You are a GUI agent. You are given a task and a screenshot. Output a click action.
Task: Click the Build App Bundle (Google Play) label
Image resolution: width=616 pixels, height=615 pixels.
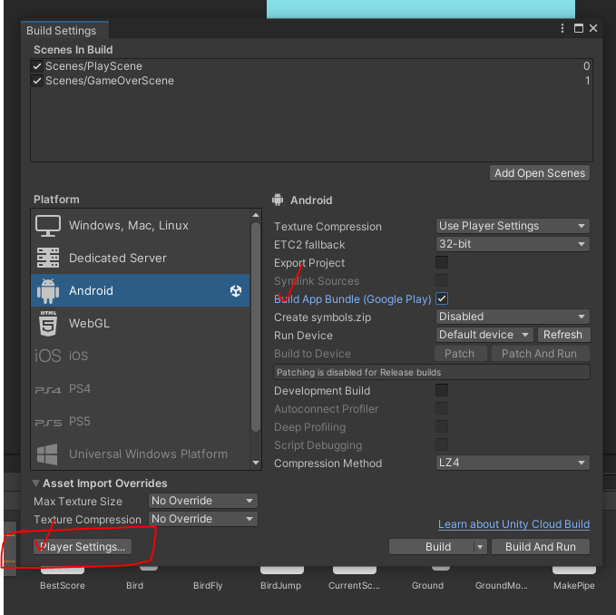pyautogui.click(x=352, y=298)
